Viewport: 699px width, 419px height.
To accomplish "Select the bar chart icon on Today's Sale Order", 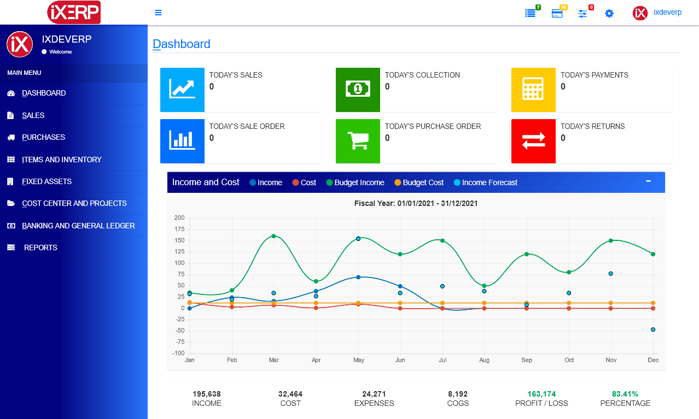I will 182,141.
